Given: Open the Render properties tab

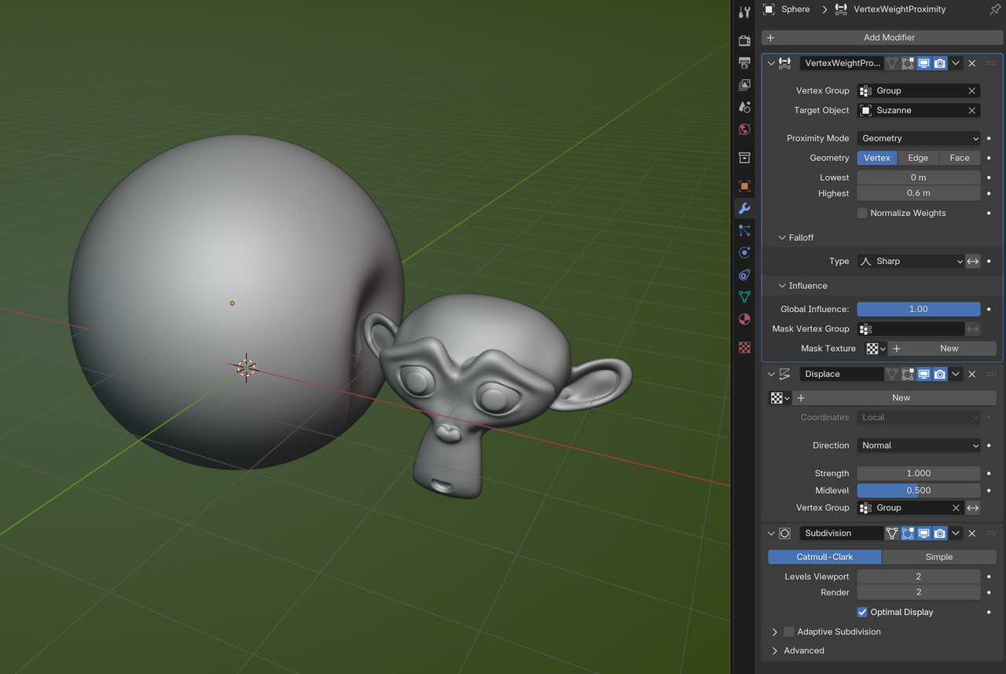Looking at the screenshot, I should coord(744,40).
